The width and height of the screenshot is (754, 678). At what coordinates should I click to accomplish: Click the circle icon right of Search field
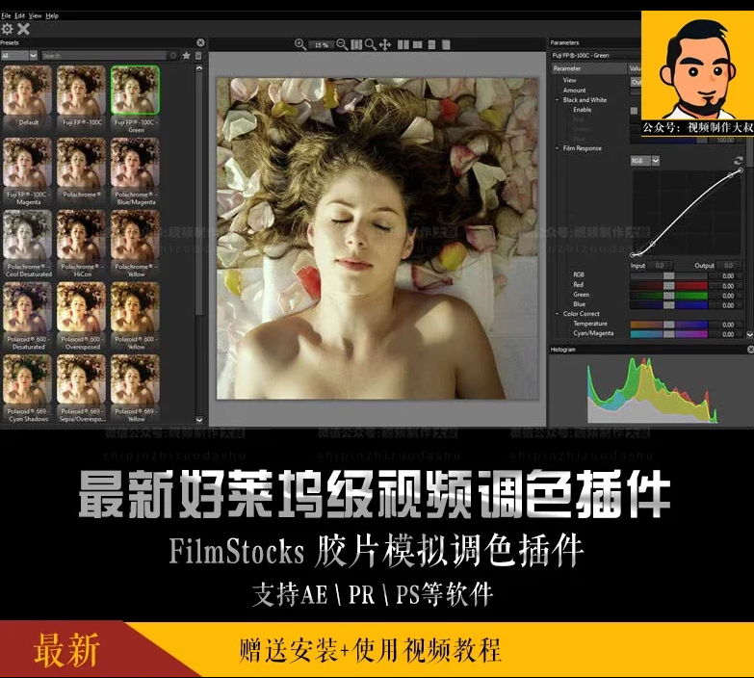[x=173, y=56]
